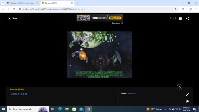Viewport: 199px width, 112px height.
Task: Click the Peacock Stream Now button
Action: 115,18
